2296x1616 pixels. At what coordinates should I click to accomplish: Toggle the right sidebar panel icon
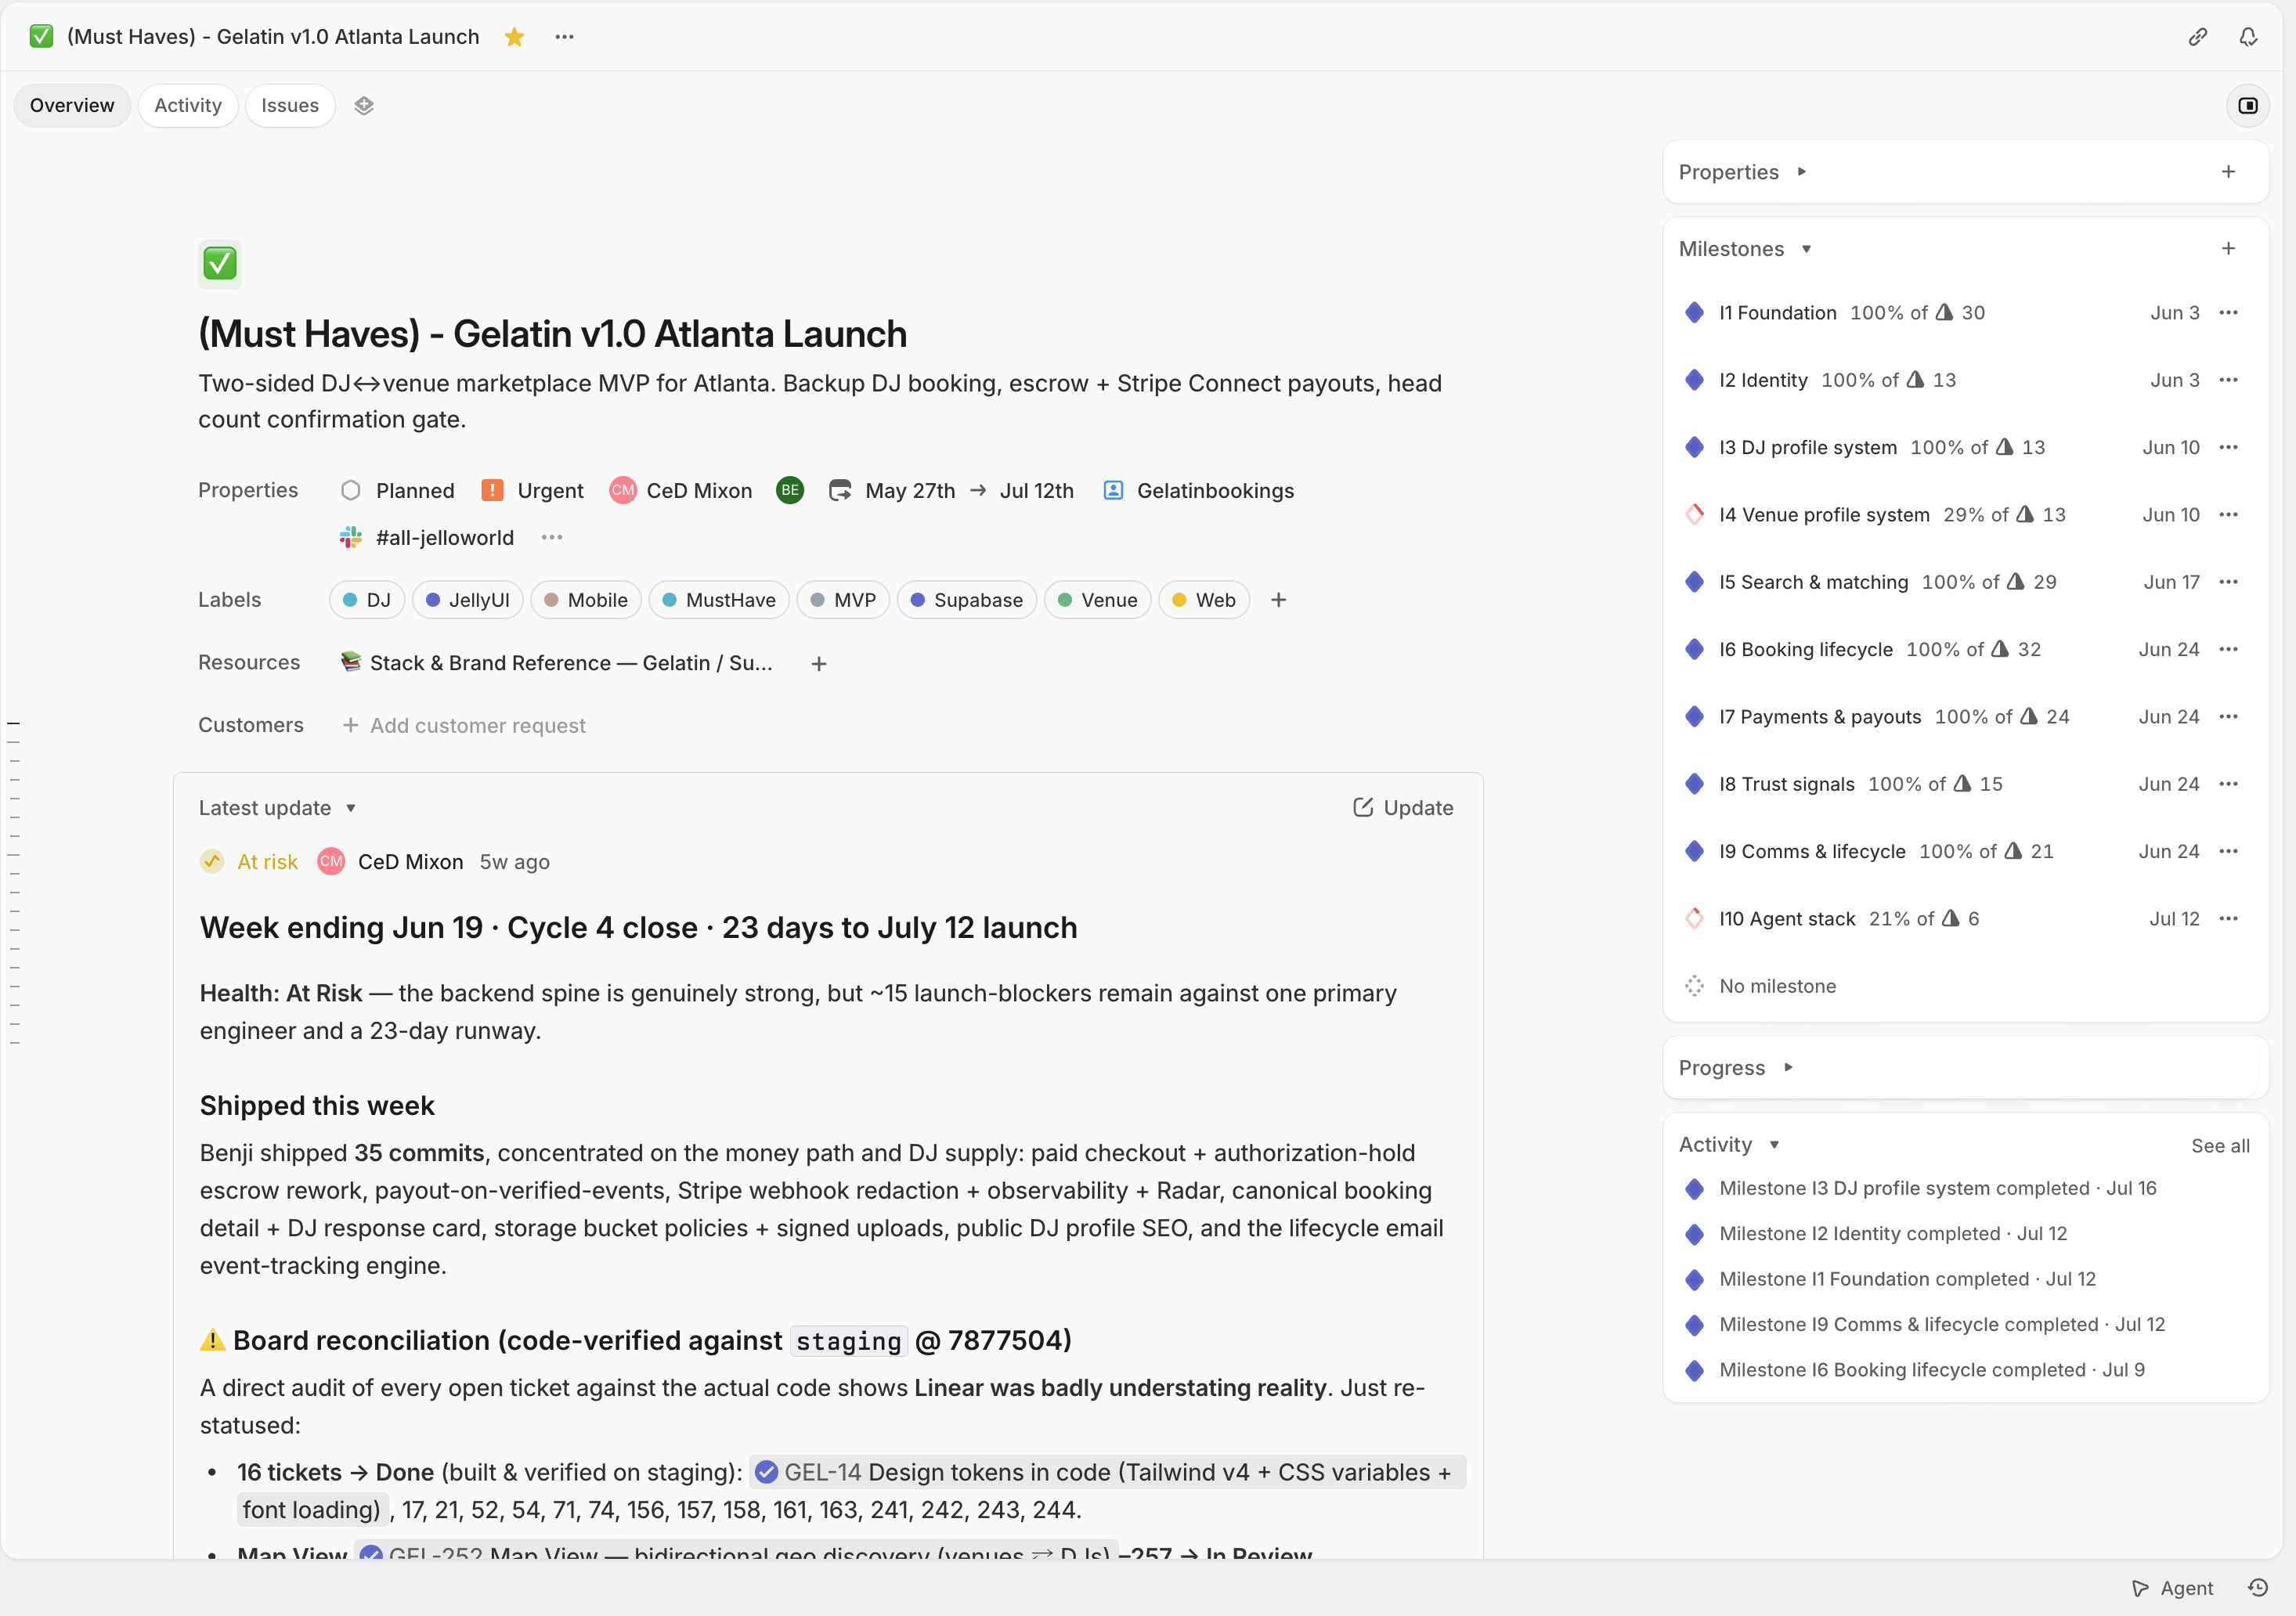click(x=2247, y=105)
